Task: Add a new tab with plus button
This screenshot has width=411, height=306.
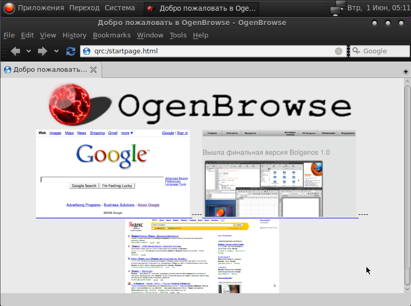Action: click(405, 72)
